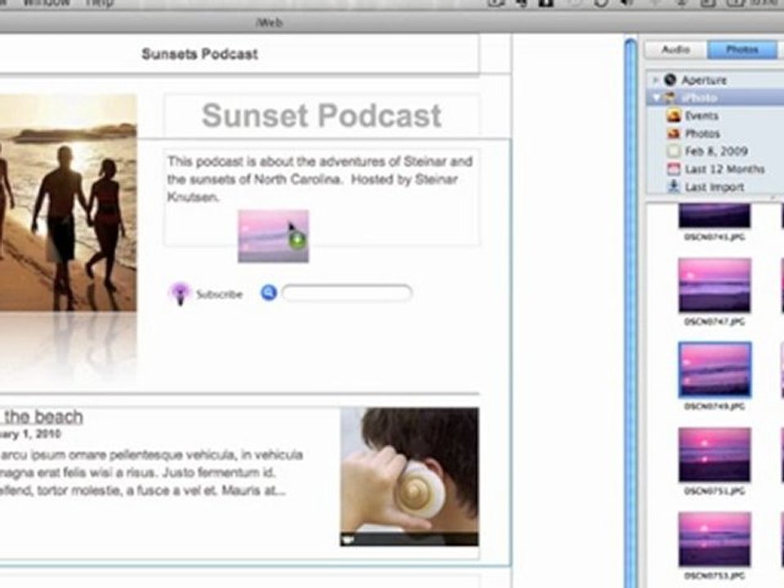Select thumbnail DSCN0751.JPG

click(x=714, y=455)
